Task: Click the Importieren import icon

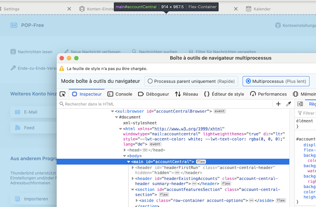Action: (17, 199)
